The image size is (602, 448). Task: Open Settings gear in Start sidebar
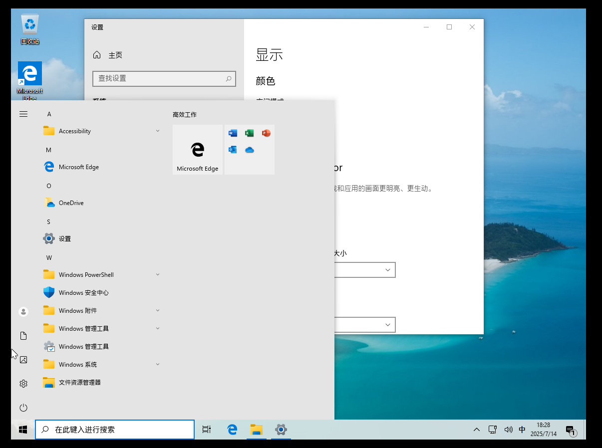click(23, 384)
